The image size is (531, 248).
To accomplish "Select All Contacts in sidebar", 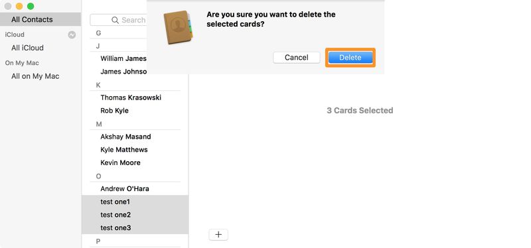I will (x=40, y=19).
